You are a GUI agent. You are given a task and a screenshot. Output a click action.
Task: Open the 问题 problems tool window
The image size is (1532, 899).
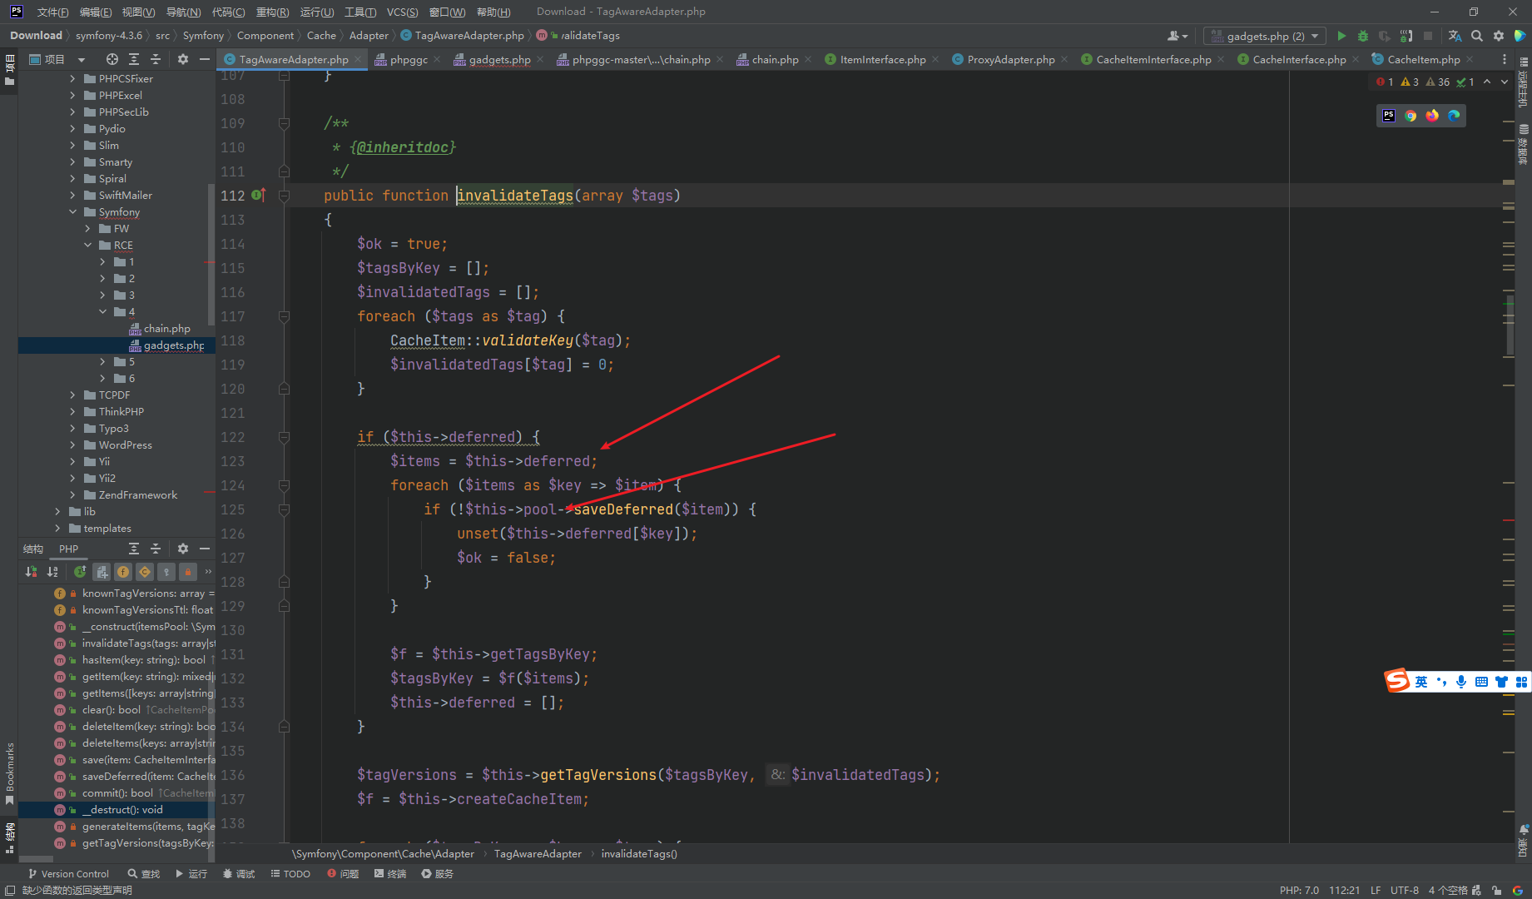pyautogui.click(x=343, y=874)
